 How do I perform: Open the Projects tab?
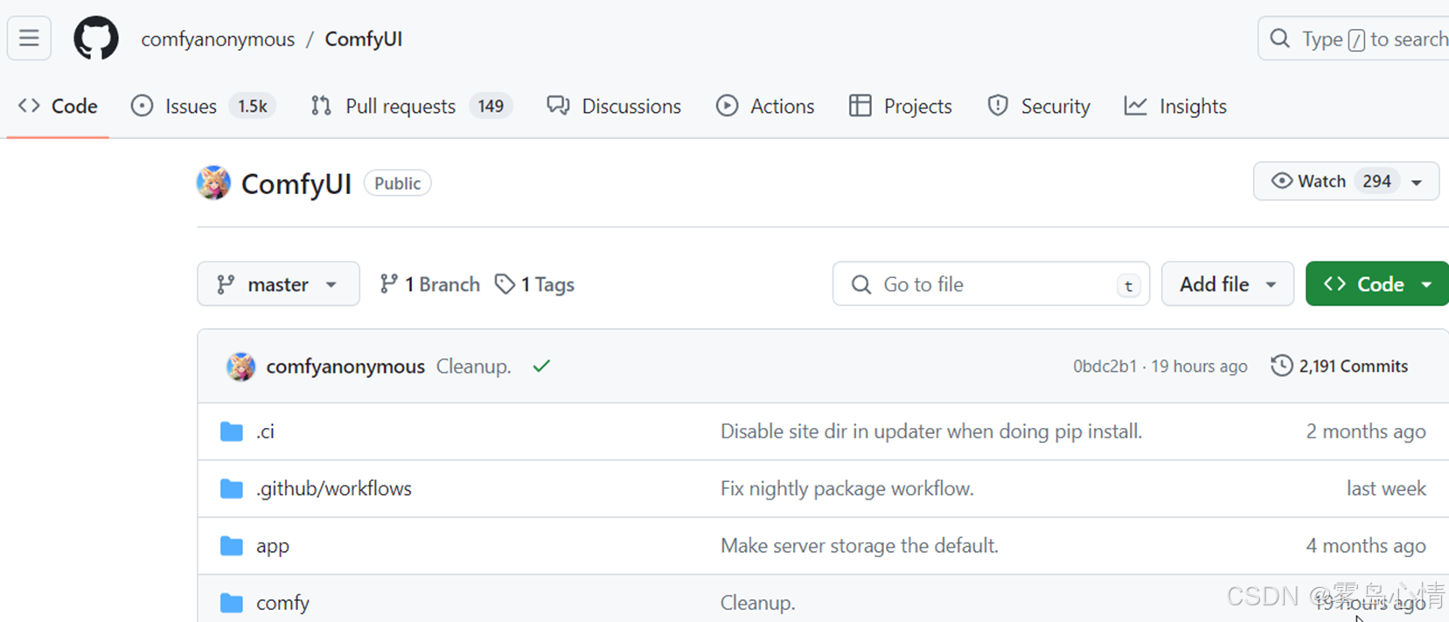[x=901, y=106]
